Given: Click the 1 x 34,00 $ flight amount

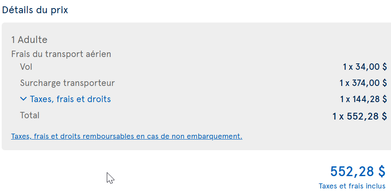Looking at the screenshot, I should pyautogui.click(x=365, y=67).
